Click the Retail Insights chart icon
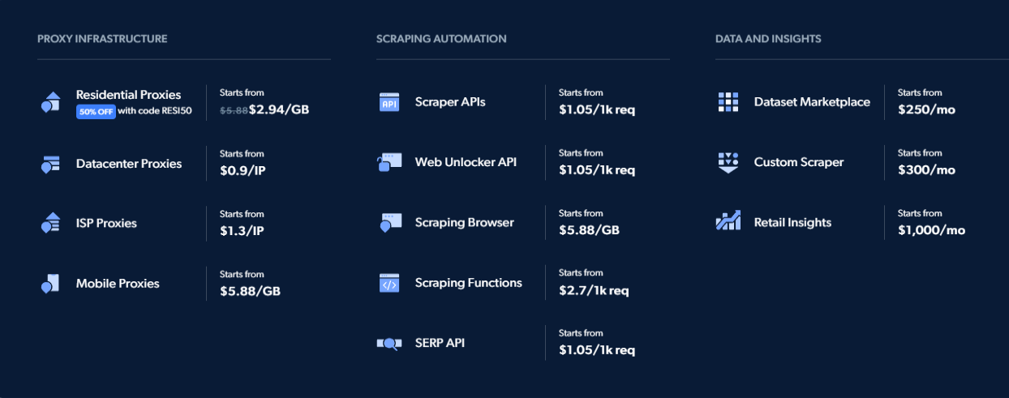Image resolution: width=1009 pixels, height=398 pixels. pos(728,220)
